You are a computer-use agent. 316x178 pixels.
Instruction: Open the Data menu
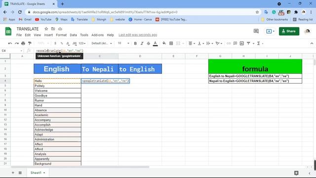tap(73, 35)
